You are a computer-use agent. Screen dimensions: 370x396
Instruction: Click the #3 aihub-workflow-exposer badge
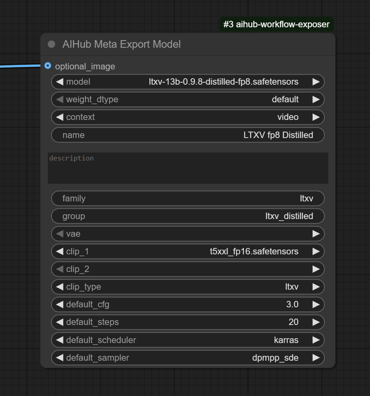[x=276, y=24]
